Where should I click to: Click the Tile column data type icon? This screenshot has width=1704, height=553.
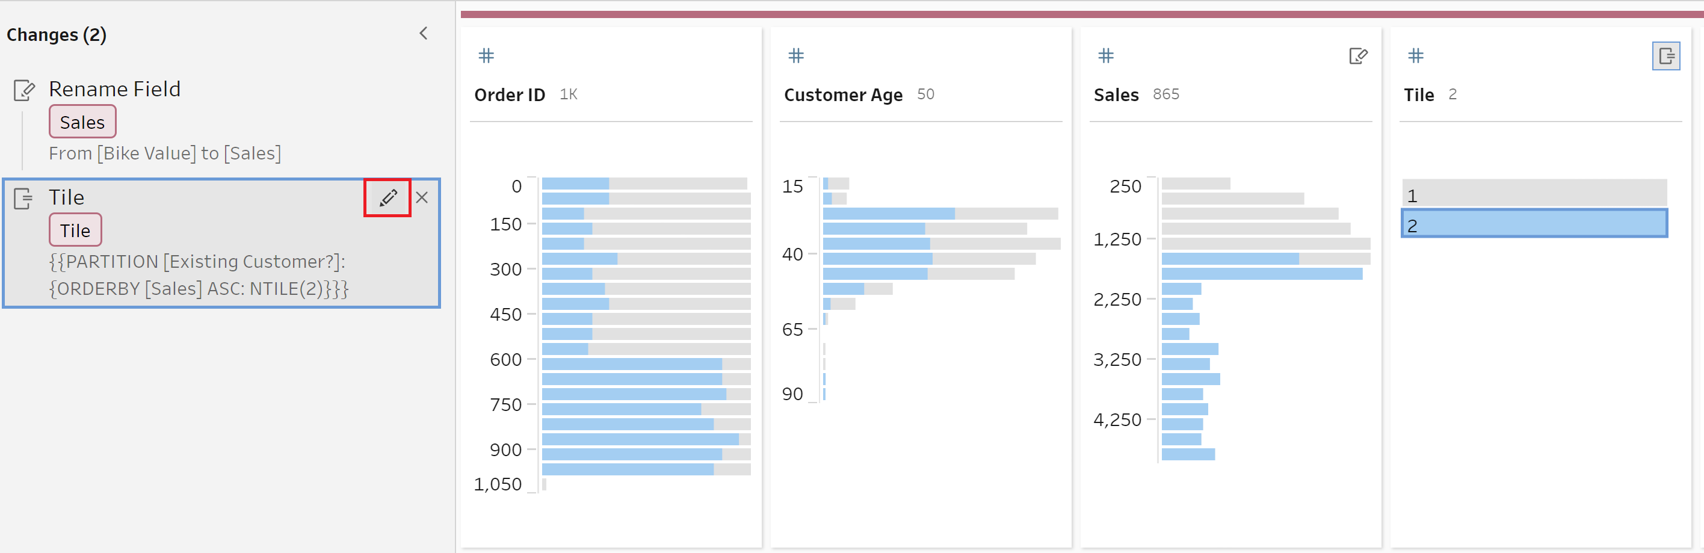1416,55
